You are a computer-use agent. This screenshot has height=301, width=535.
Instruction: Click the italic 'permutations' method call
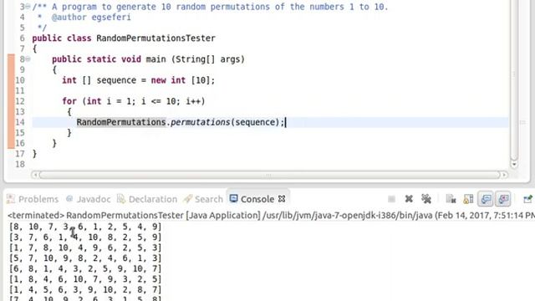click(x=201, y=122)
